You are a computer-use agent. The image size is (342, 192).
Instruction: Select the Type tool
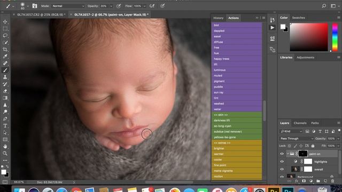click(x=5, y=126)
